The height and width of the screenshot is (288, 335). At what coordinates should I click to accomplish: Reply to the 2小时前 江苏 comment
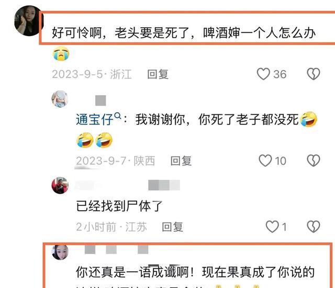(172, 227)
